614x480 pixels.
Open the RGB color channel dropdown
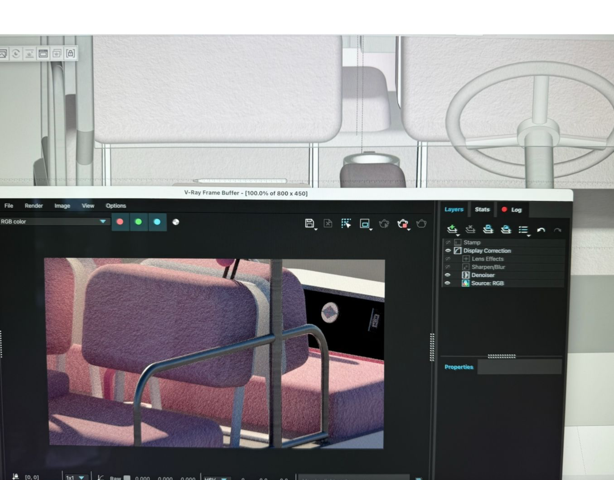(x=103, y=222)
